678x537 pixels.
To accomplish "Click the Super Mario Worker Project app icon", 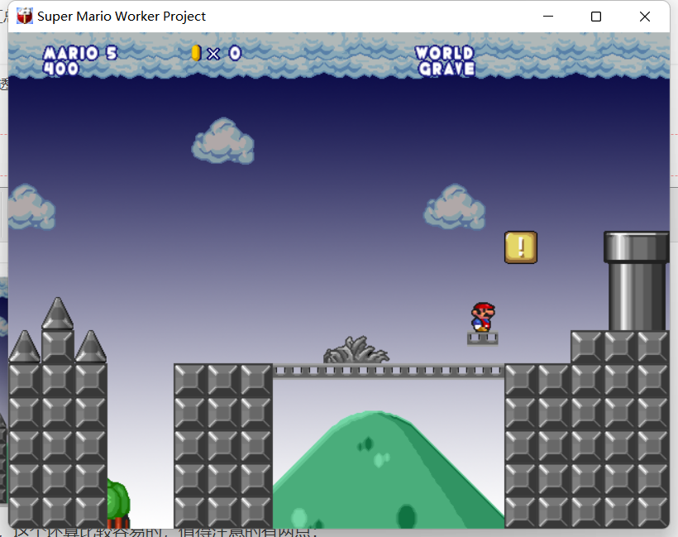I will (x=25, y=16).
